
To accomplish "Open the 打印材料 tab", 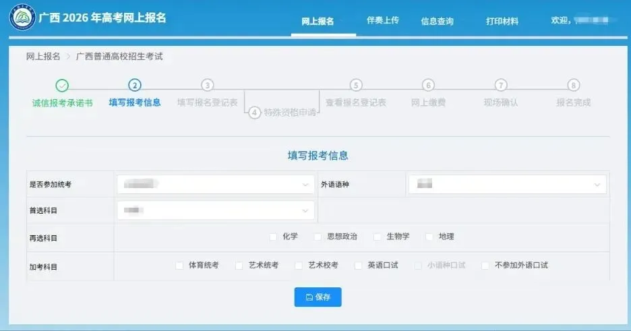I will coord(502,22).
